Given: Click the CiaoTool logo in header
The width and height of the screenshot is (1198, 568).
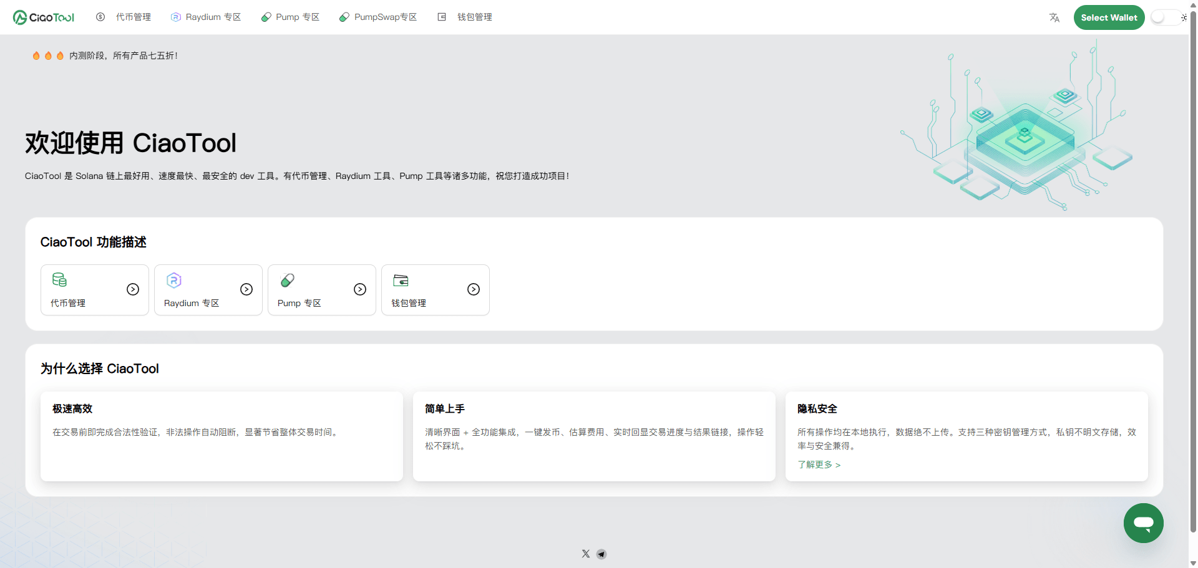Looking at the screenshot, I should [x=44, y=17].
